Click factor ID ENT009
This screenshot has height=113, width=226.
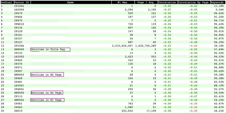pyautogui.click(x=19, y=49)
